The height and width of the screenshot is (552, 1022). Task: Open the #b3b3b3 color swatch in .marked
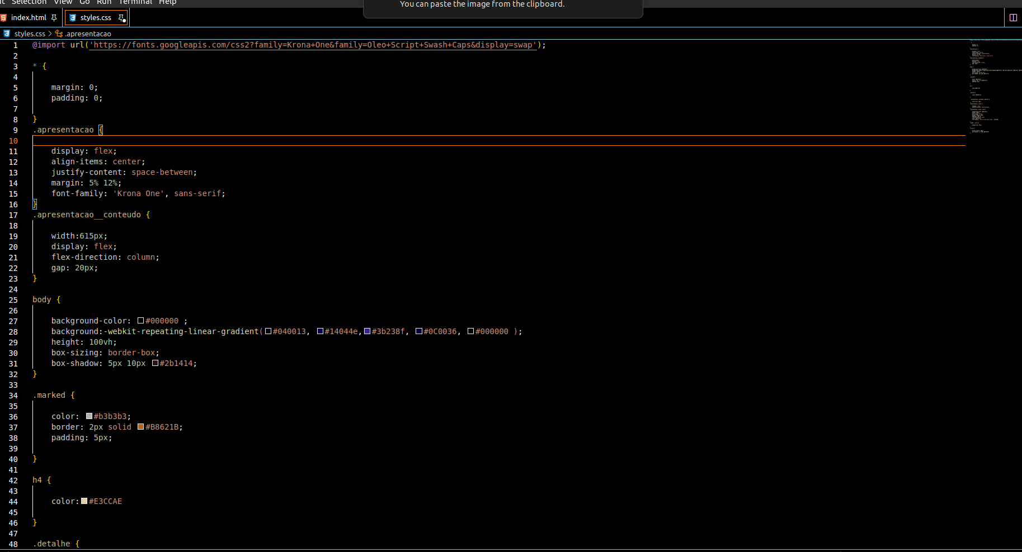[x=90, y=416]
